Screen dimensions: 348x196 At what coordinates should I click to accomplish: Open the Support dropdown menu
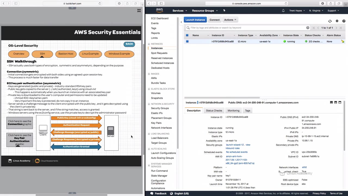click(333, 11)
